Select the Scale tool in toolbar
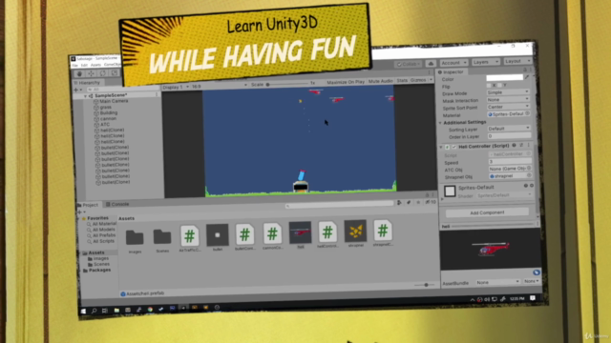 click(x=115, y=72)
